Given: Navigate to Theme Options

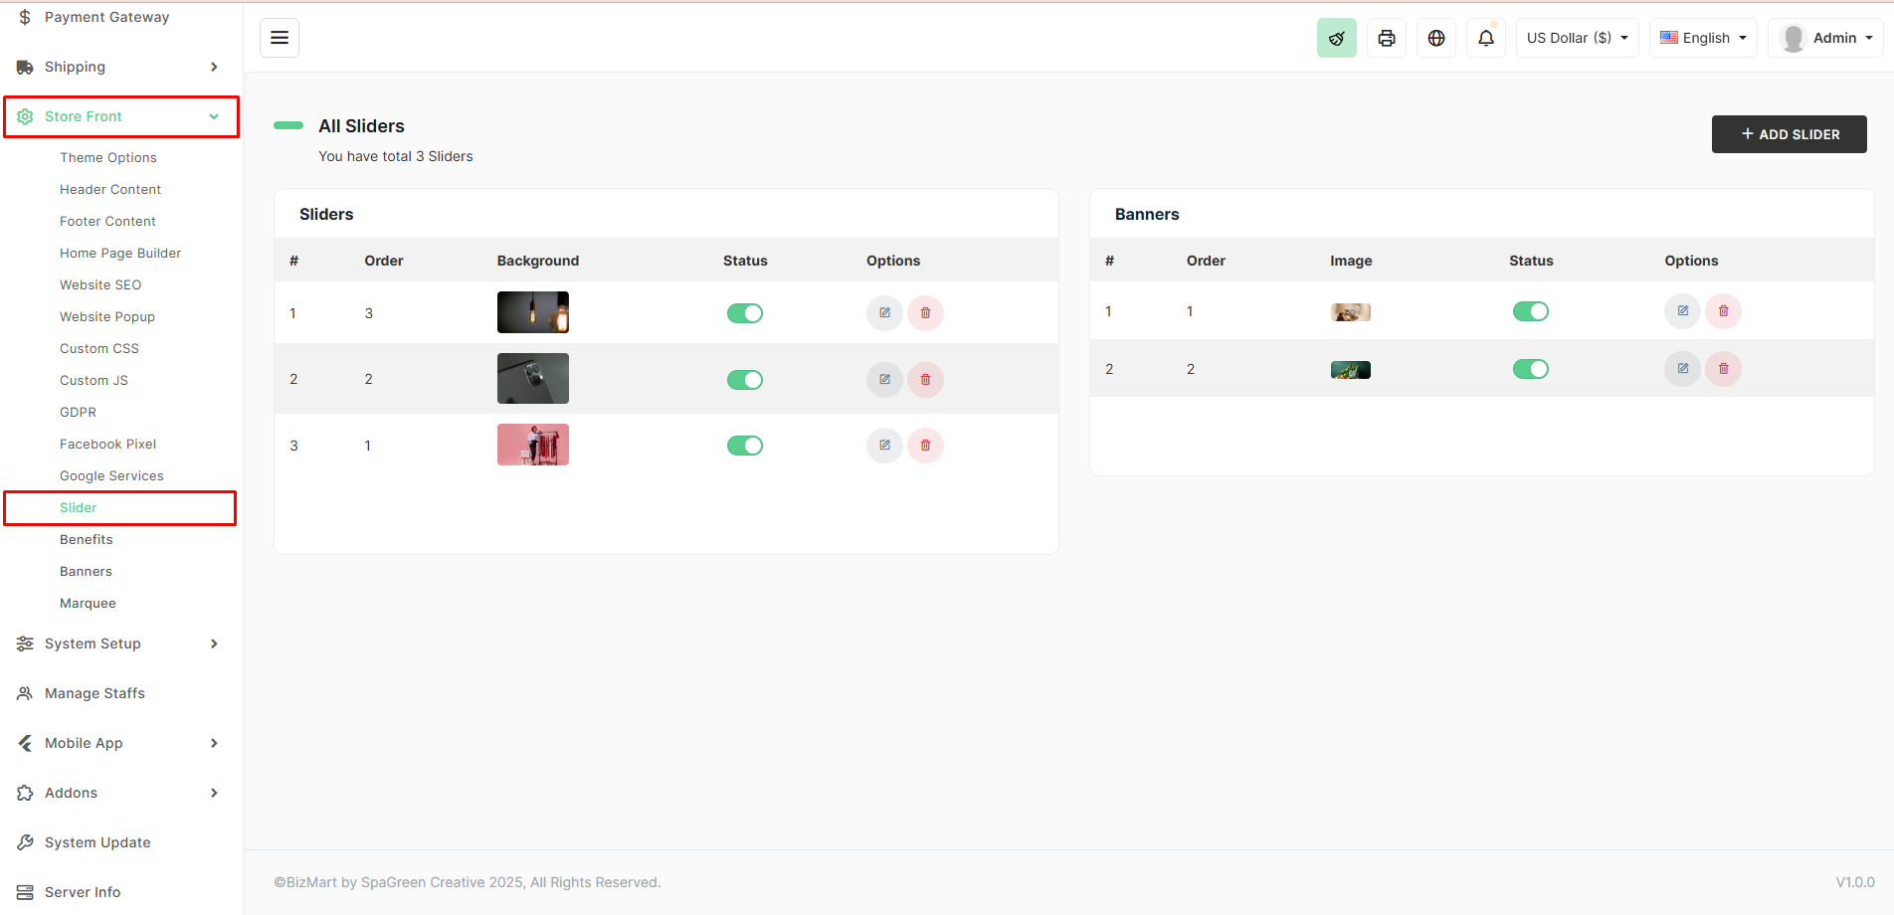Looking at the screenshot, I should click(107, 157).
